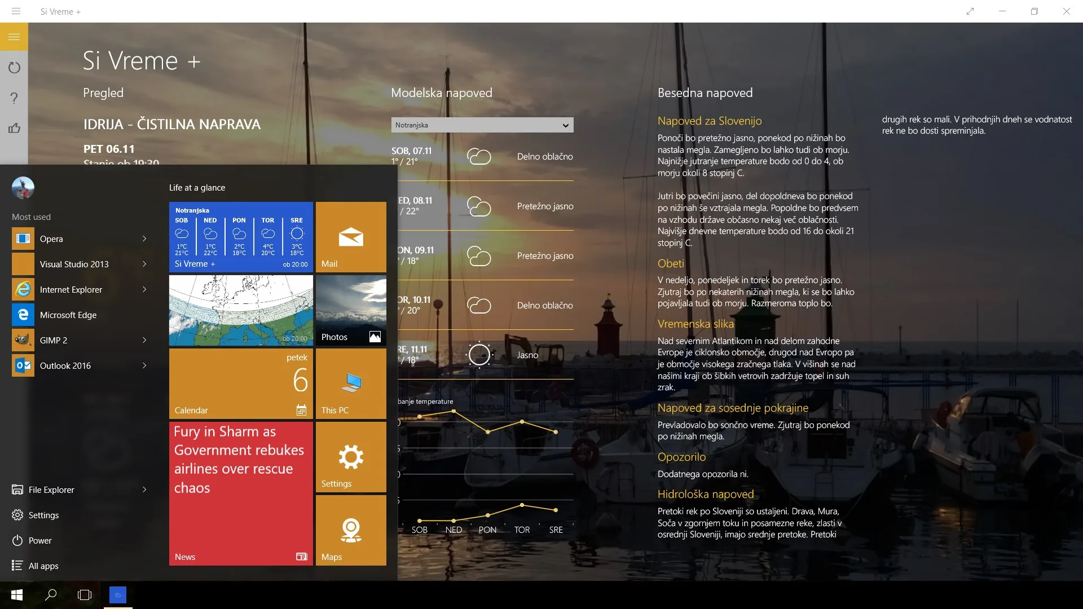Image resolution: width=1083 pixels, height=609 pixels.
Task: Click the Windows Start button on taskbar
Action: point(17,595)
